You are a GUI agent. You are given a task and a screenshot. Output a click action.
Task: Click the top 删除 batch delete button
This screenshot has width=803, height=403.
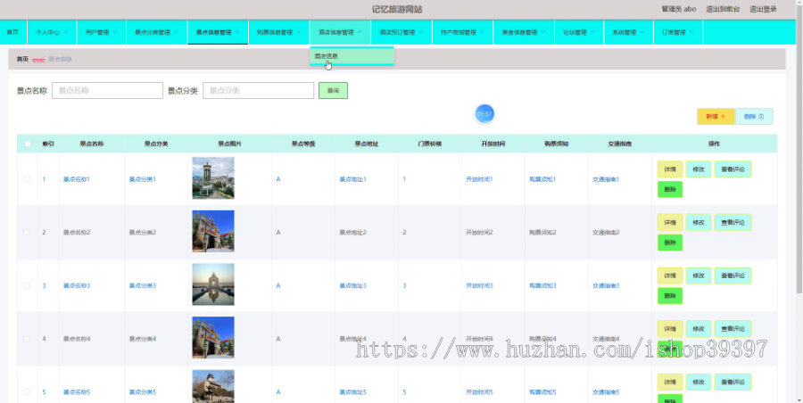754,117
